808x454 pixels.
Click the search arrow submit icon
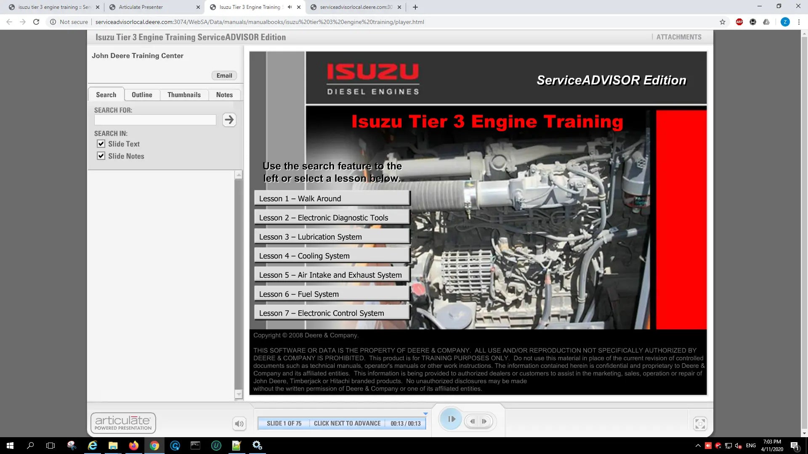(229, 120)
